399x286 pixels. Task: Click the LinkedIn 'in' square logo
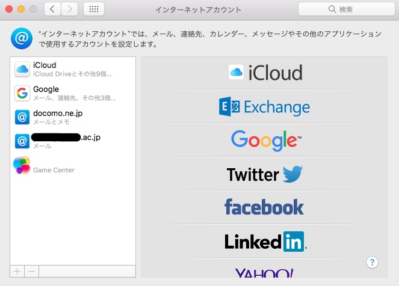pos(294,242)
